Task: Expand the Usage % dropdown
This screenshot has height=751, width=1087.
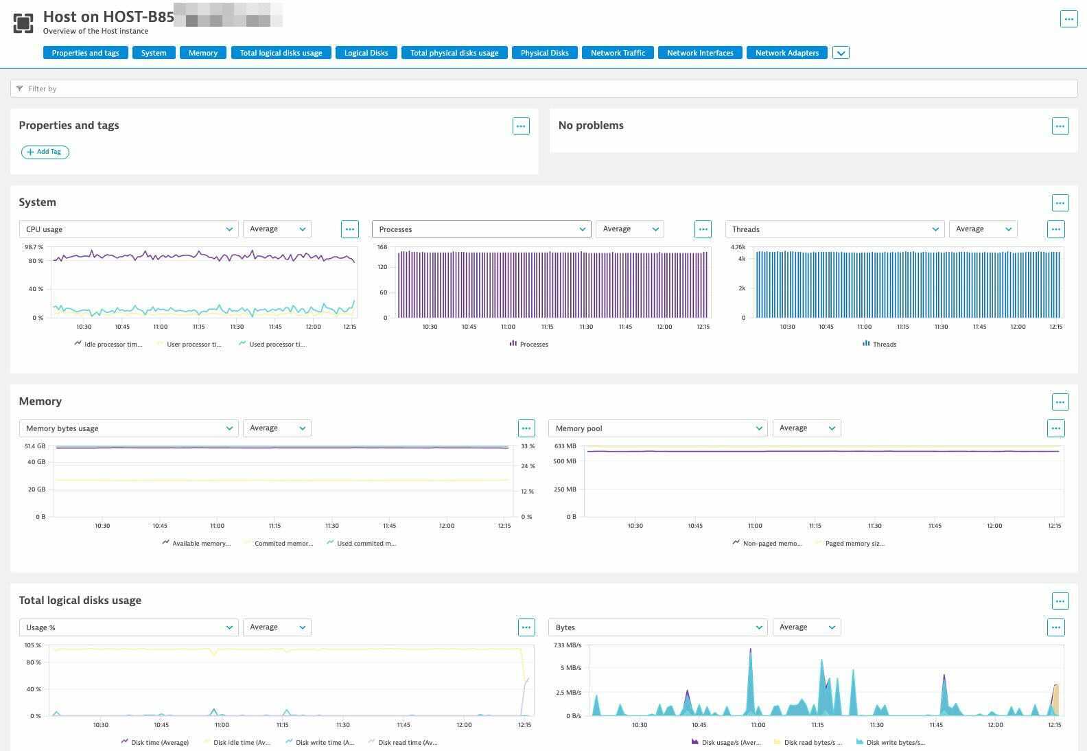Action: point(128,627)
